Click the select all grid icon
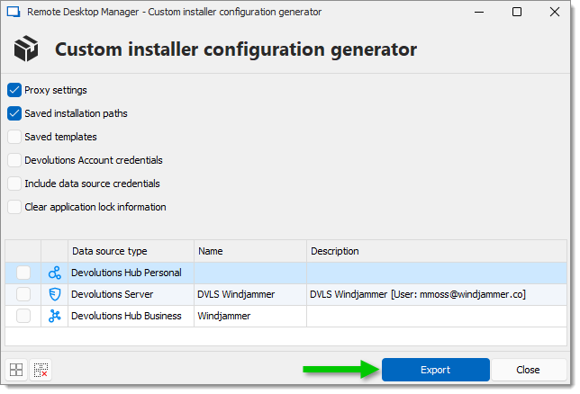Image resolution: width=580 pixels, height=394 pixels. pos(16,370)
